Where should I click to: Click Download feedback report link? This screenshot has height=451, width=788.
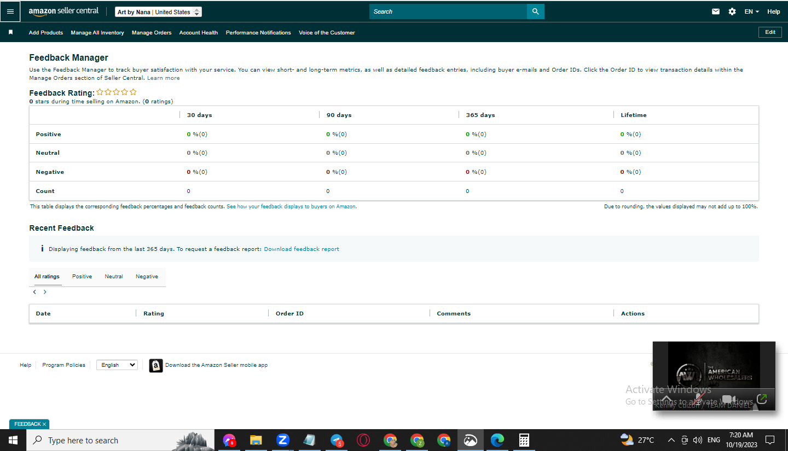(x=302, y=249)
